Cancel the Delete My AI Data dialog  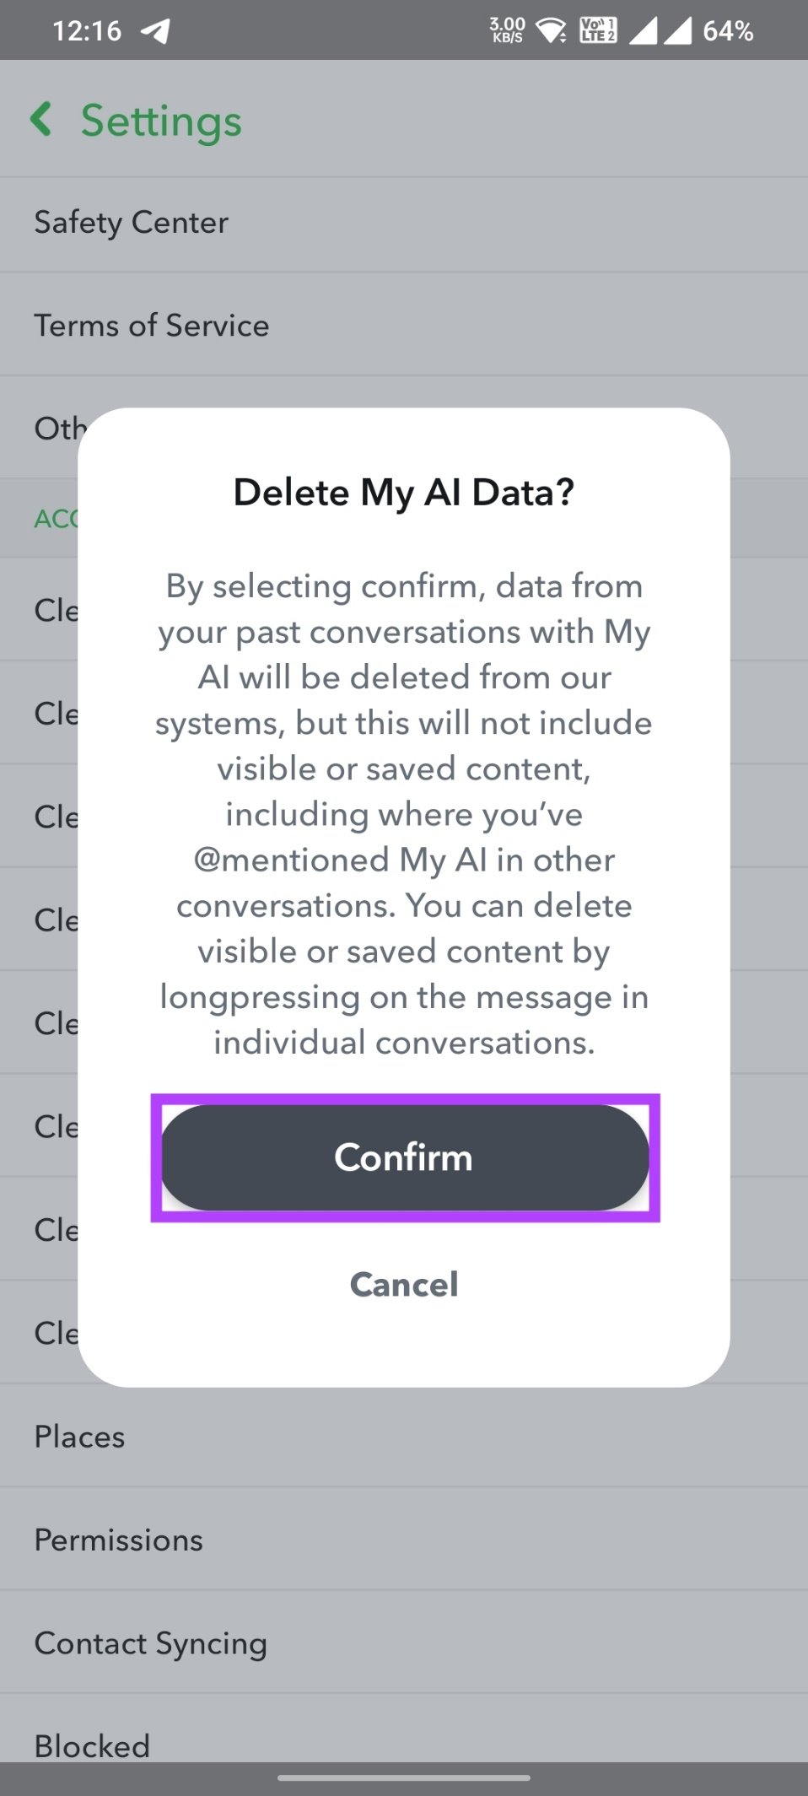point(403,1284)
